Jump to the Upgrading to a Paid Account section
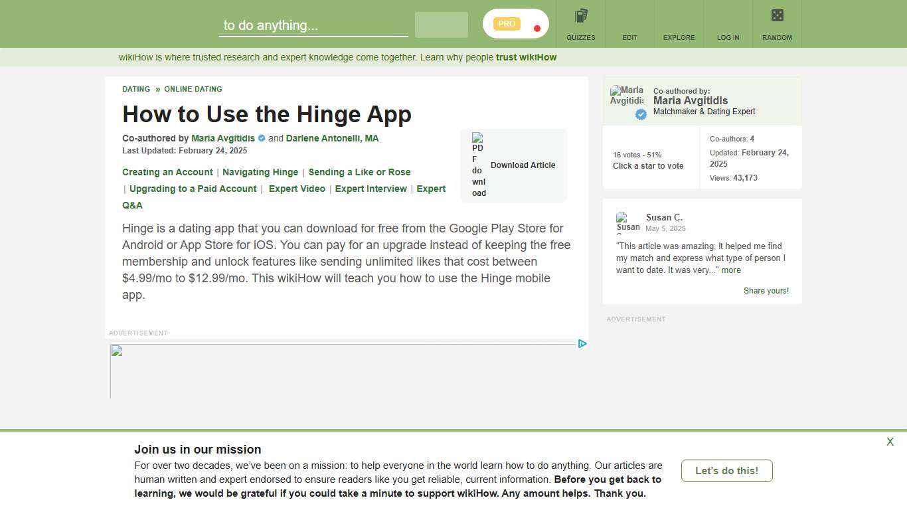907x510 pixels. (x=193, y=189)
